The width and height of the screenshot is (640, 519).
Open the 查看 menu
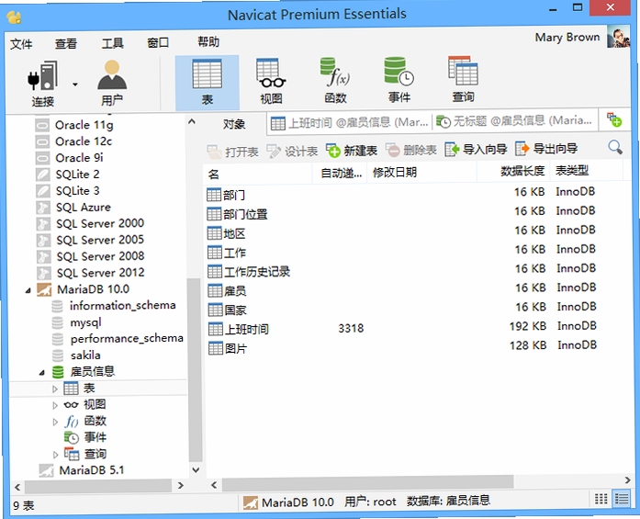66,43
